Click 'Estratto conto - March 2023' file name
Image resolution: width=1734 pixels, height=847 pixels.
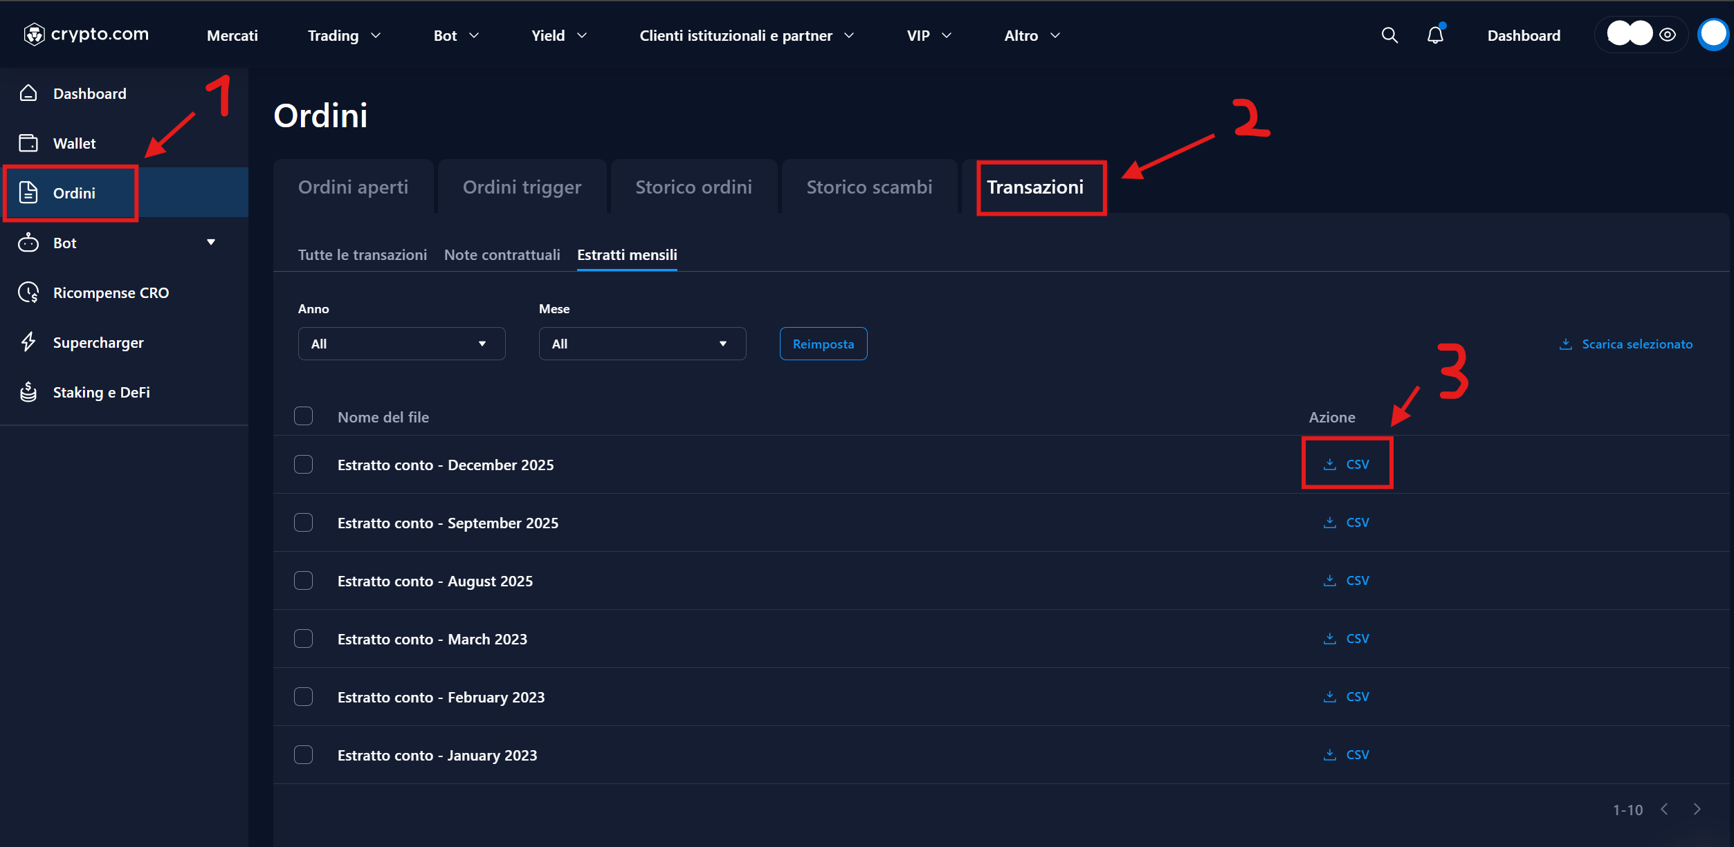tap(432, 639)
